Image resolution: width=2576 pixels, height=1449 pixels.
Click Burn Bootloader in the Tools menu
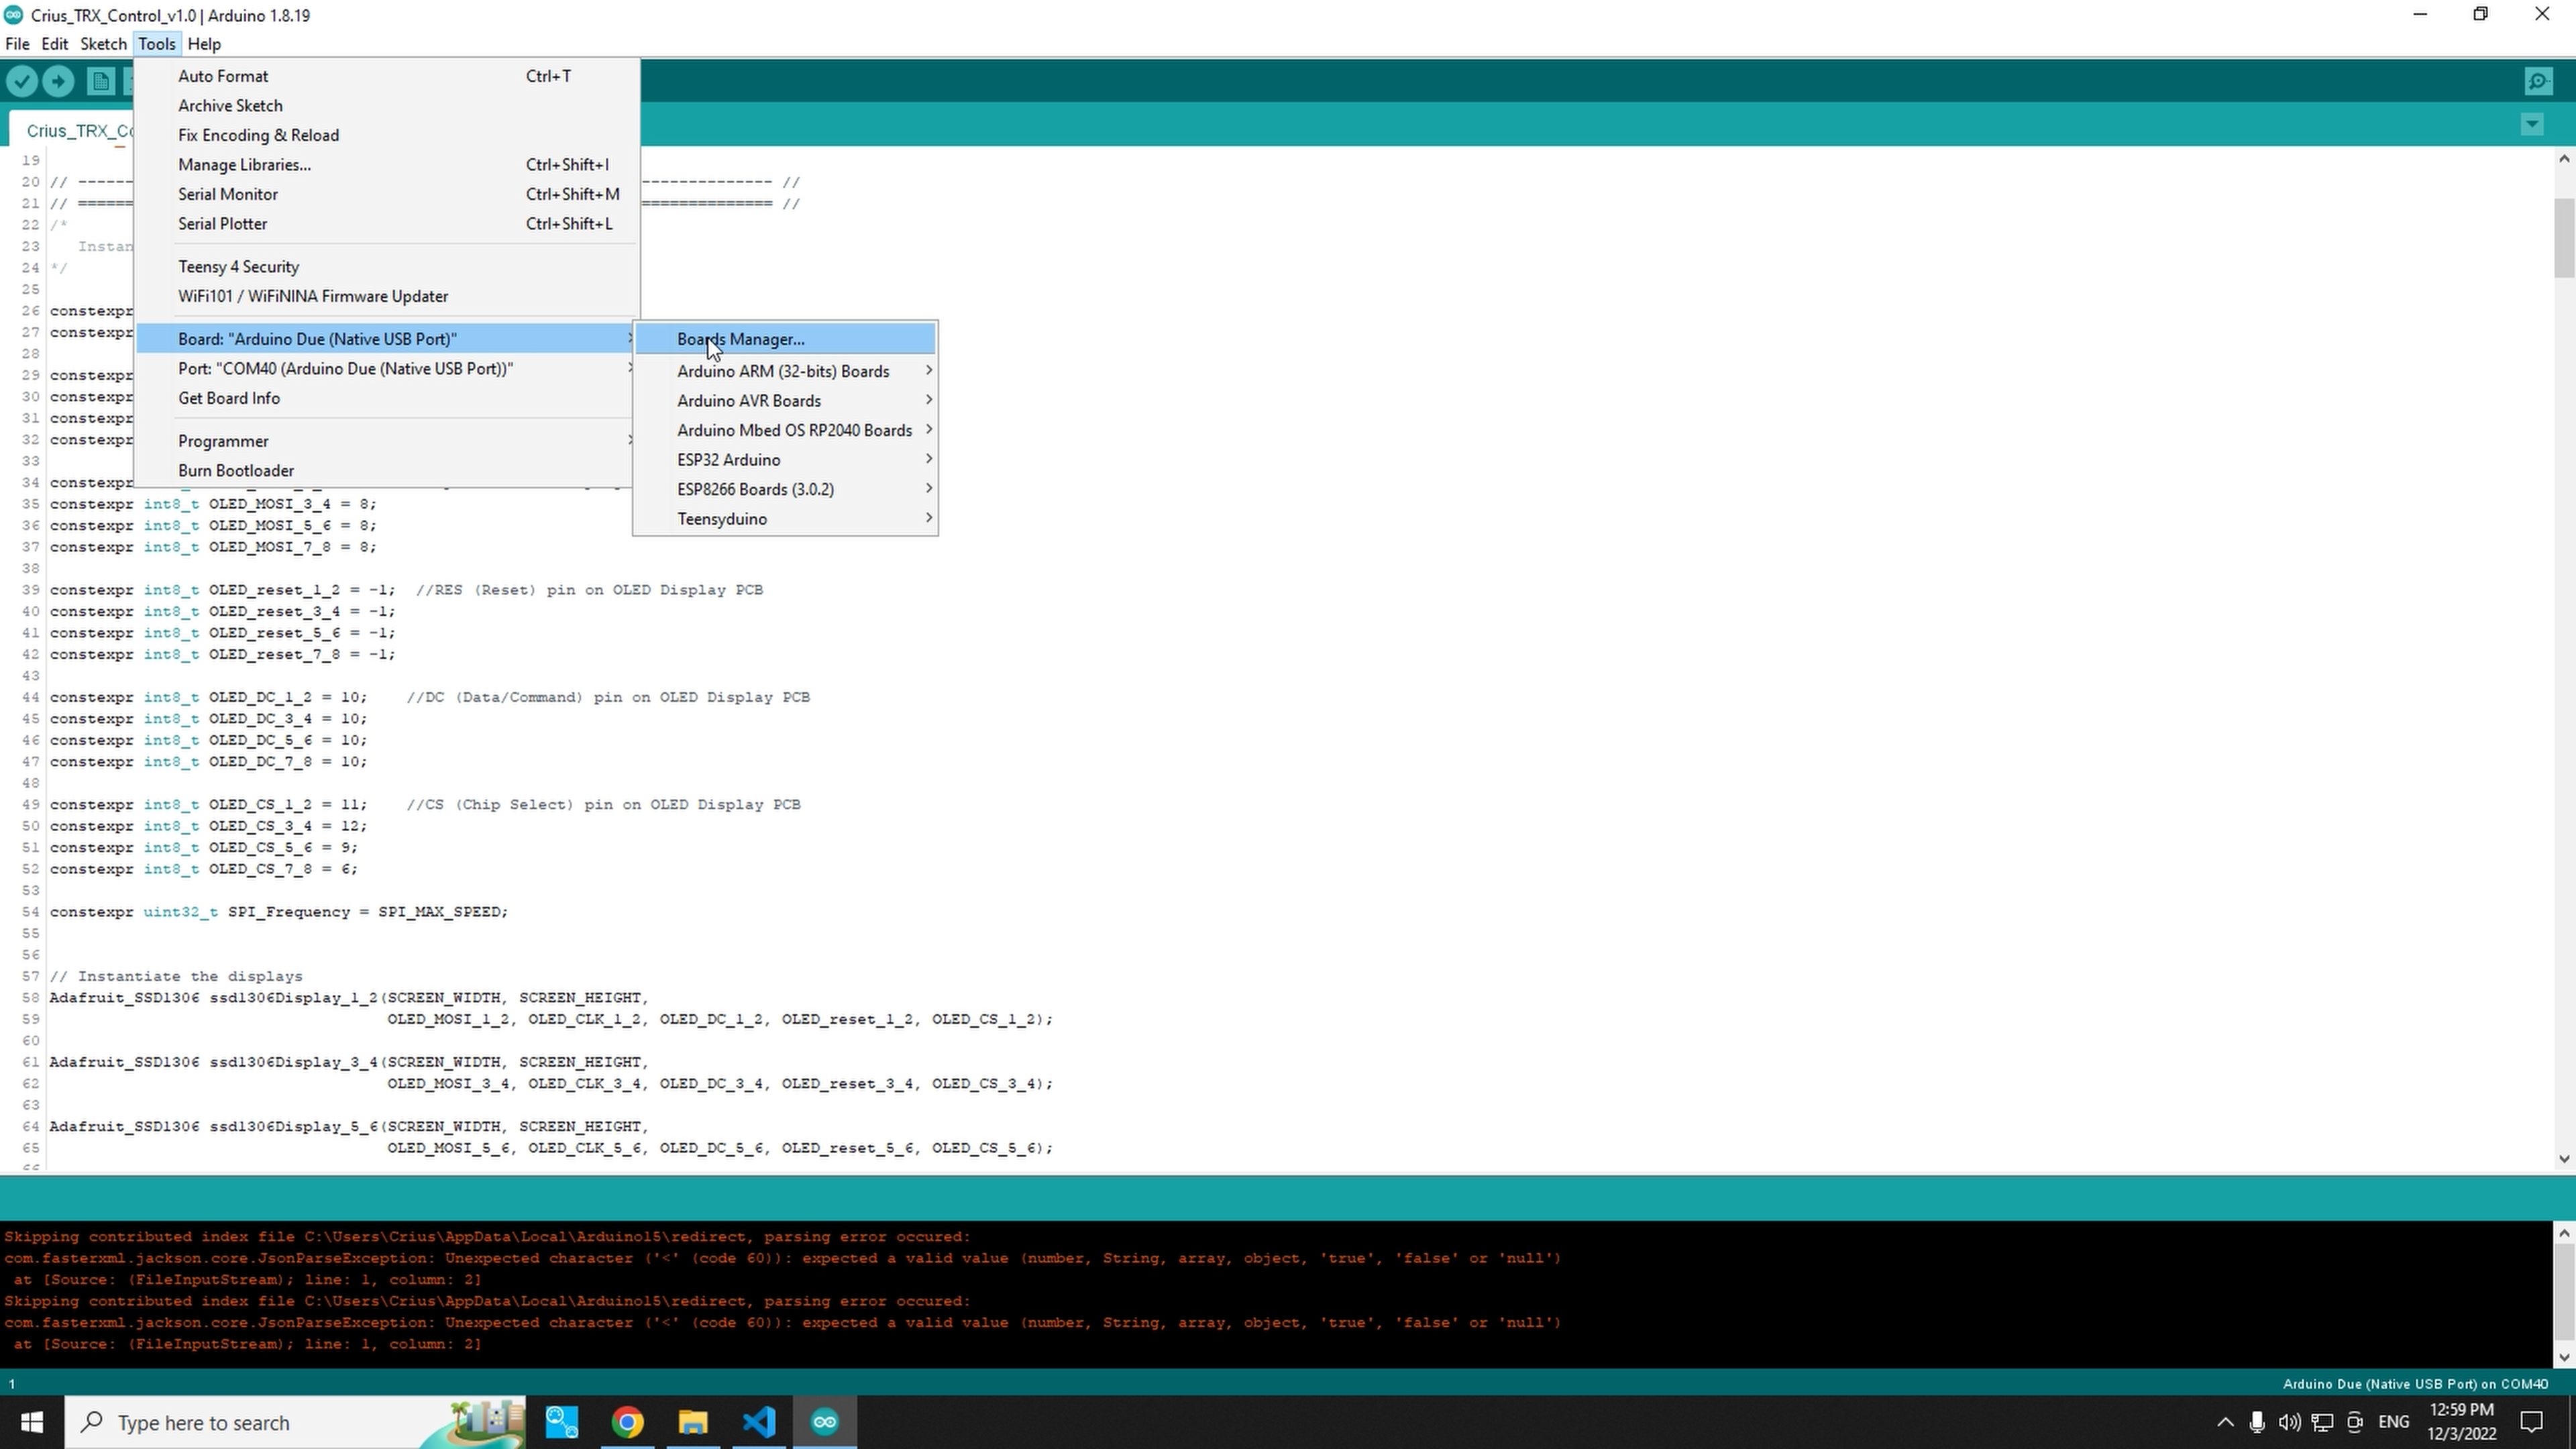[236, 470]
